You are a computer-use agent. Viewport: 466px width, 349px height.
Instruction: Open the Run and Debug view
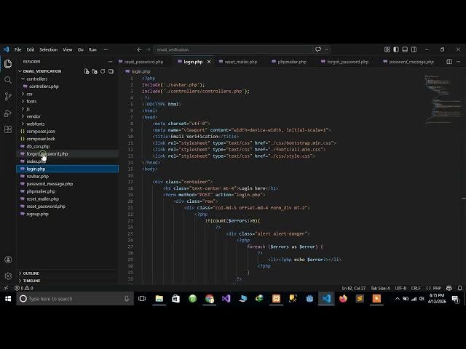click(8, 113)
